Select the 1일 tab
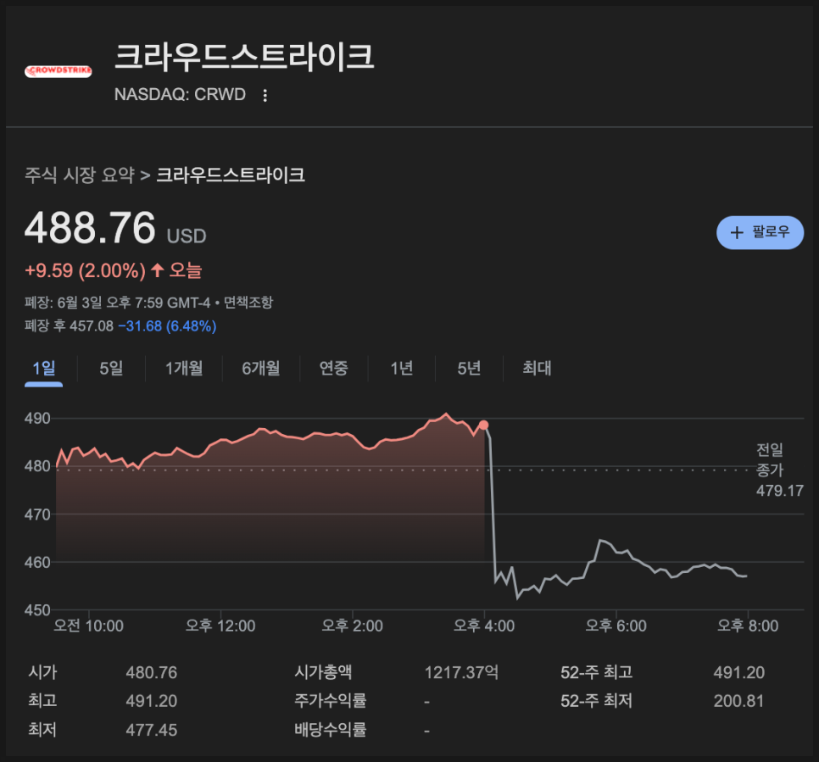The image size is (819, 762). click(x=44, y=369)
